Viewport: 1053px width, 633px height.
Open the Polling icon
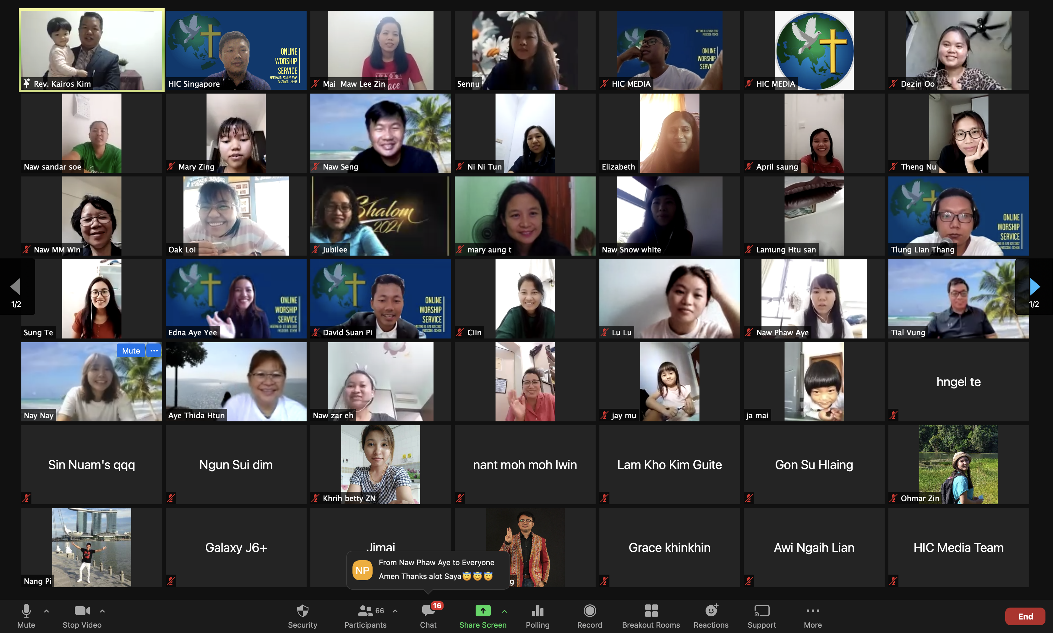coord(537,611)
